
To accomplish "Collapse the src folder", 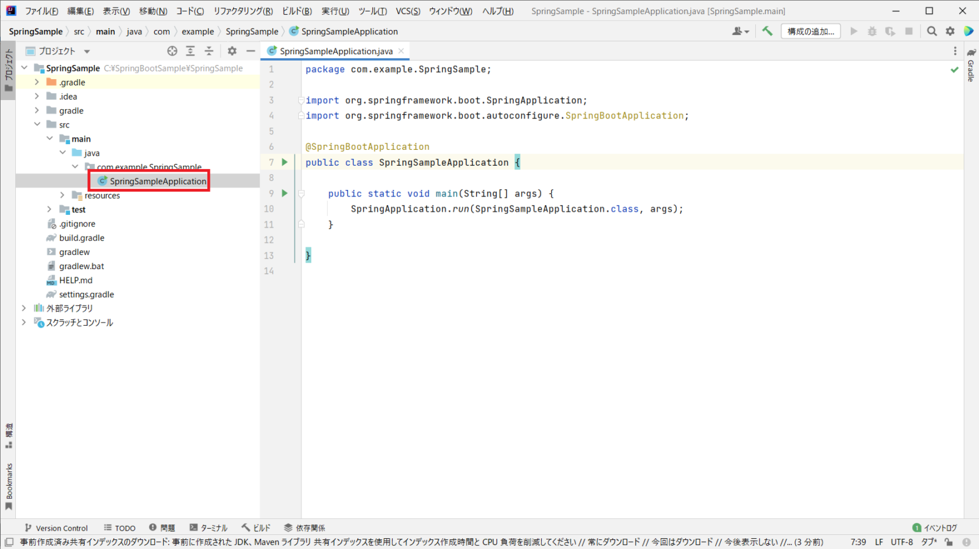I will [37, 124].
